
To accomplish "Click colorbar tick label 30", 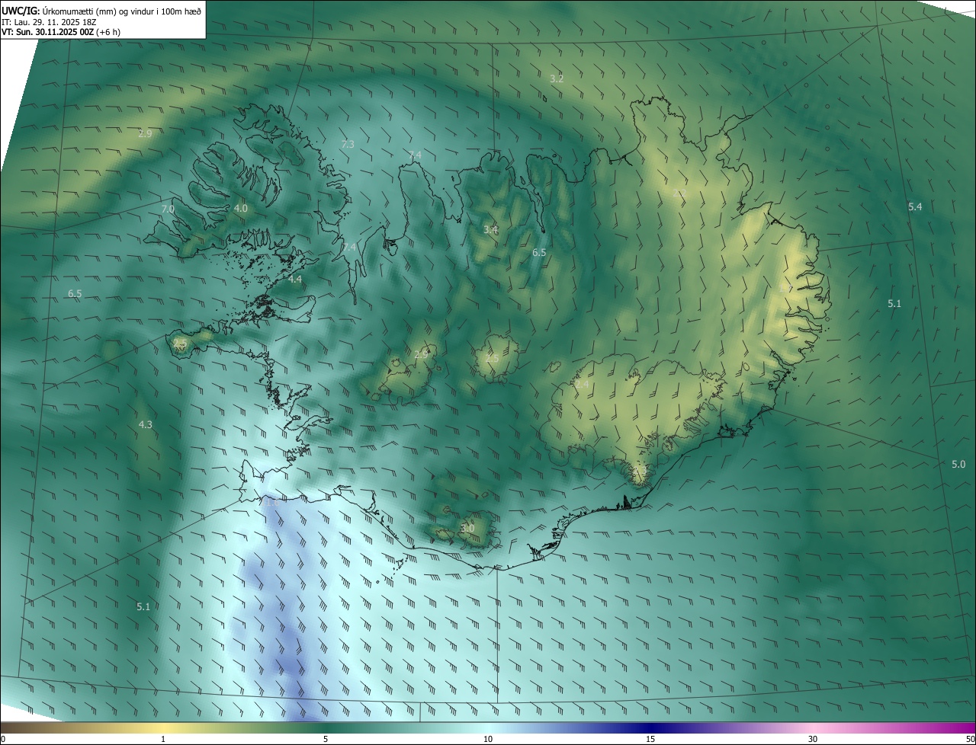I will (x=813, y=739).
